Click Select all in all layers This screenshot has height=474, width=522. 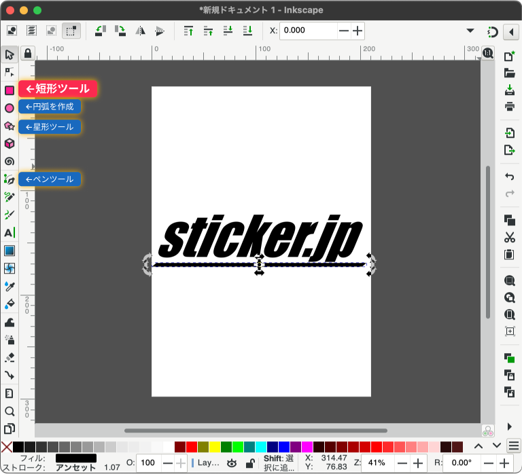32,31
